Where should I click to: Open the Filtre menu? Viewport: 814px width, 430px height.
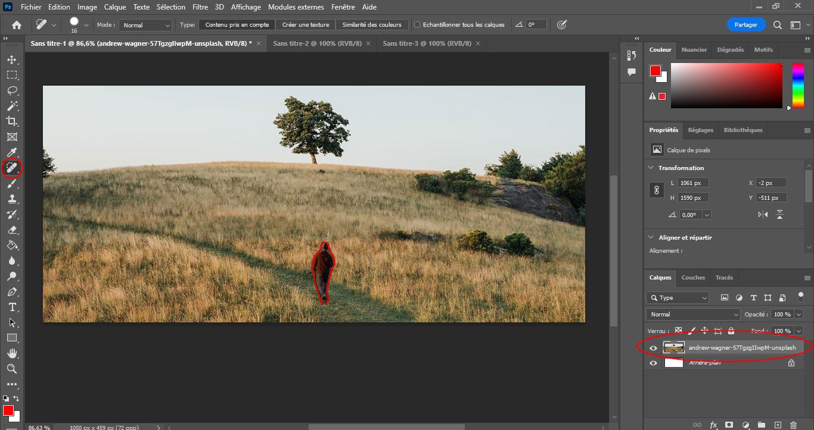200,7
